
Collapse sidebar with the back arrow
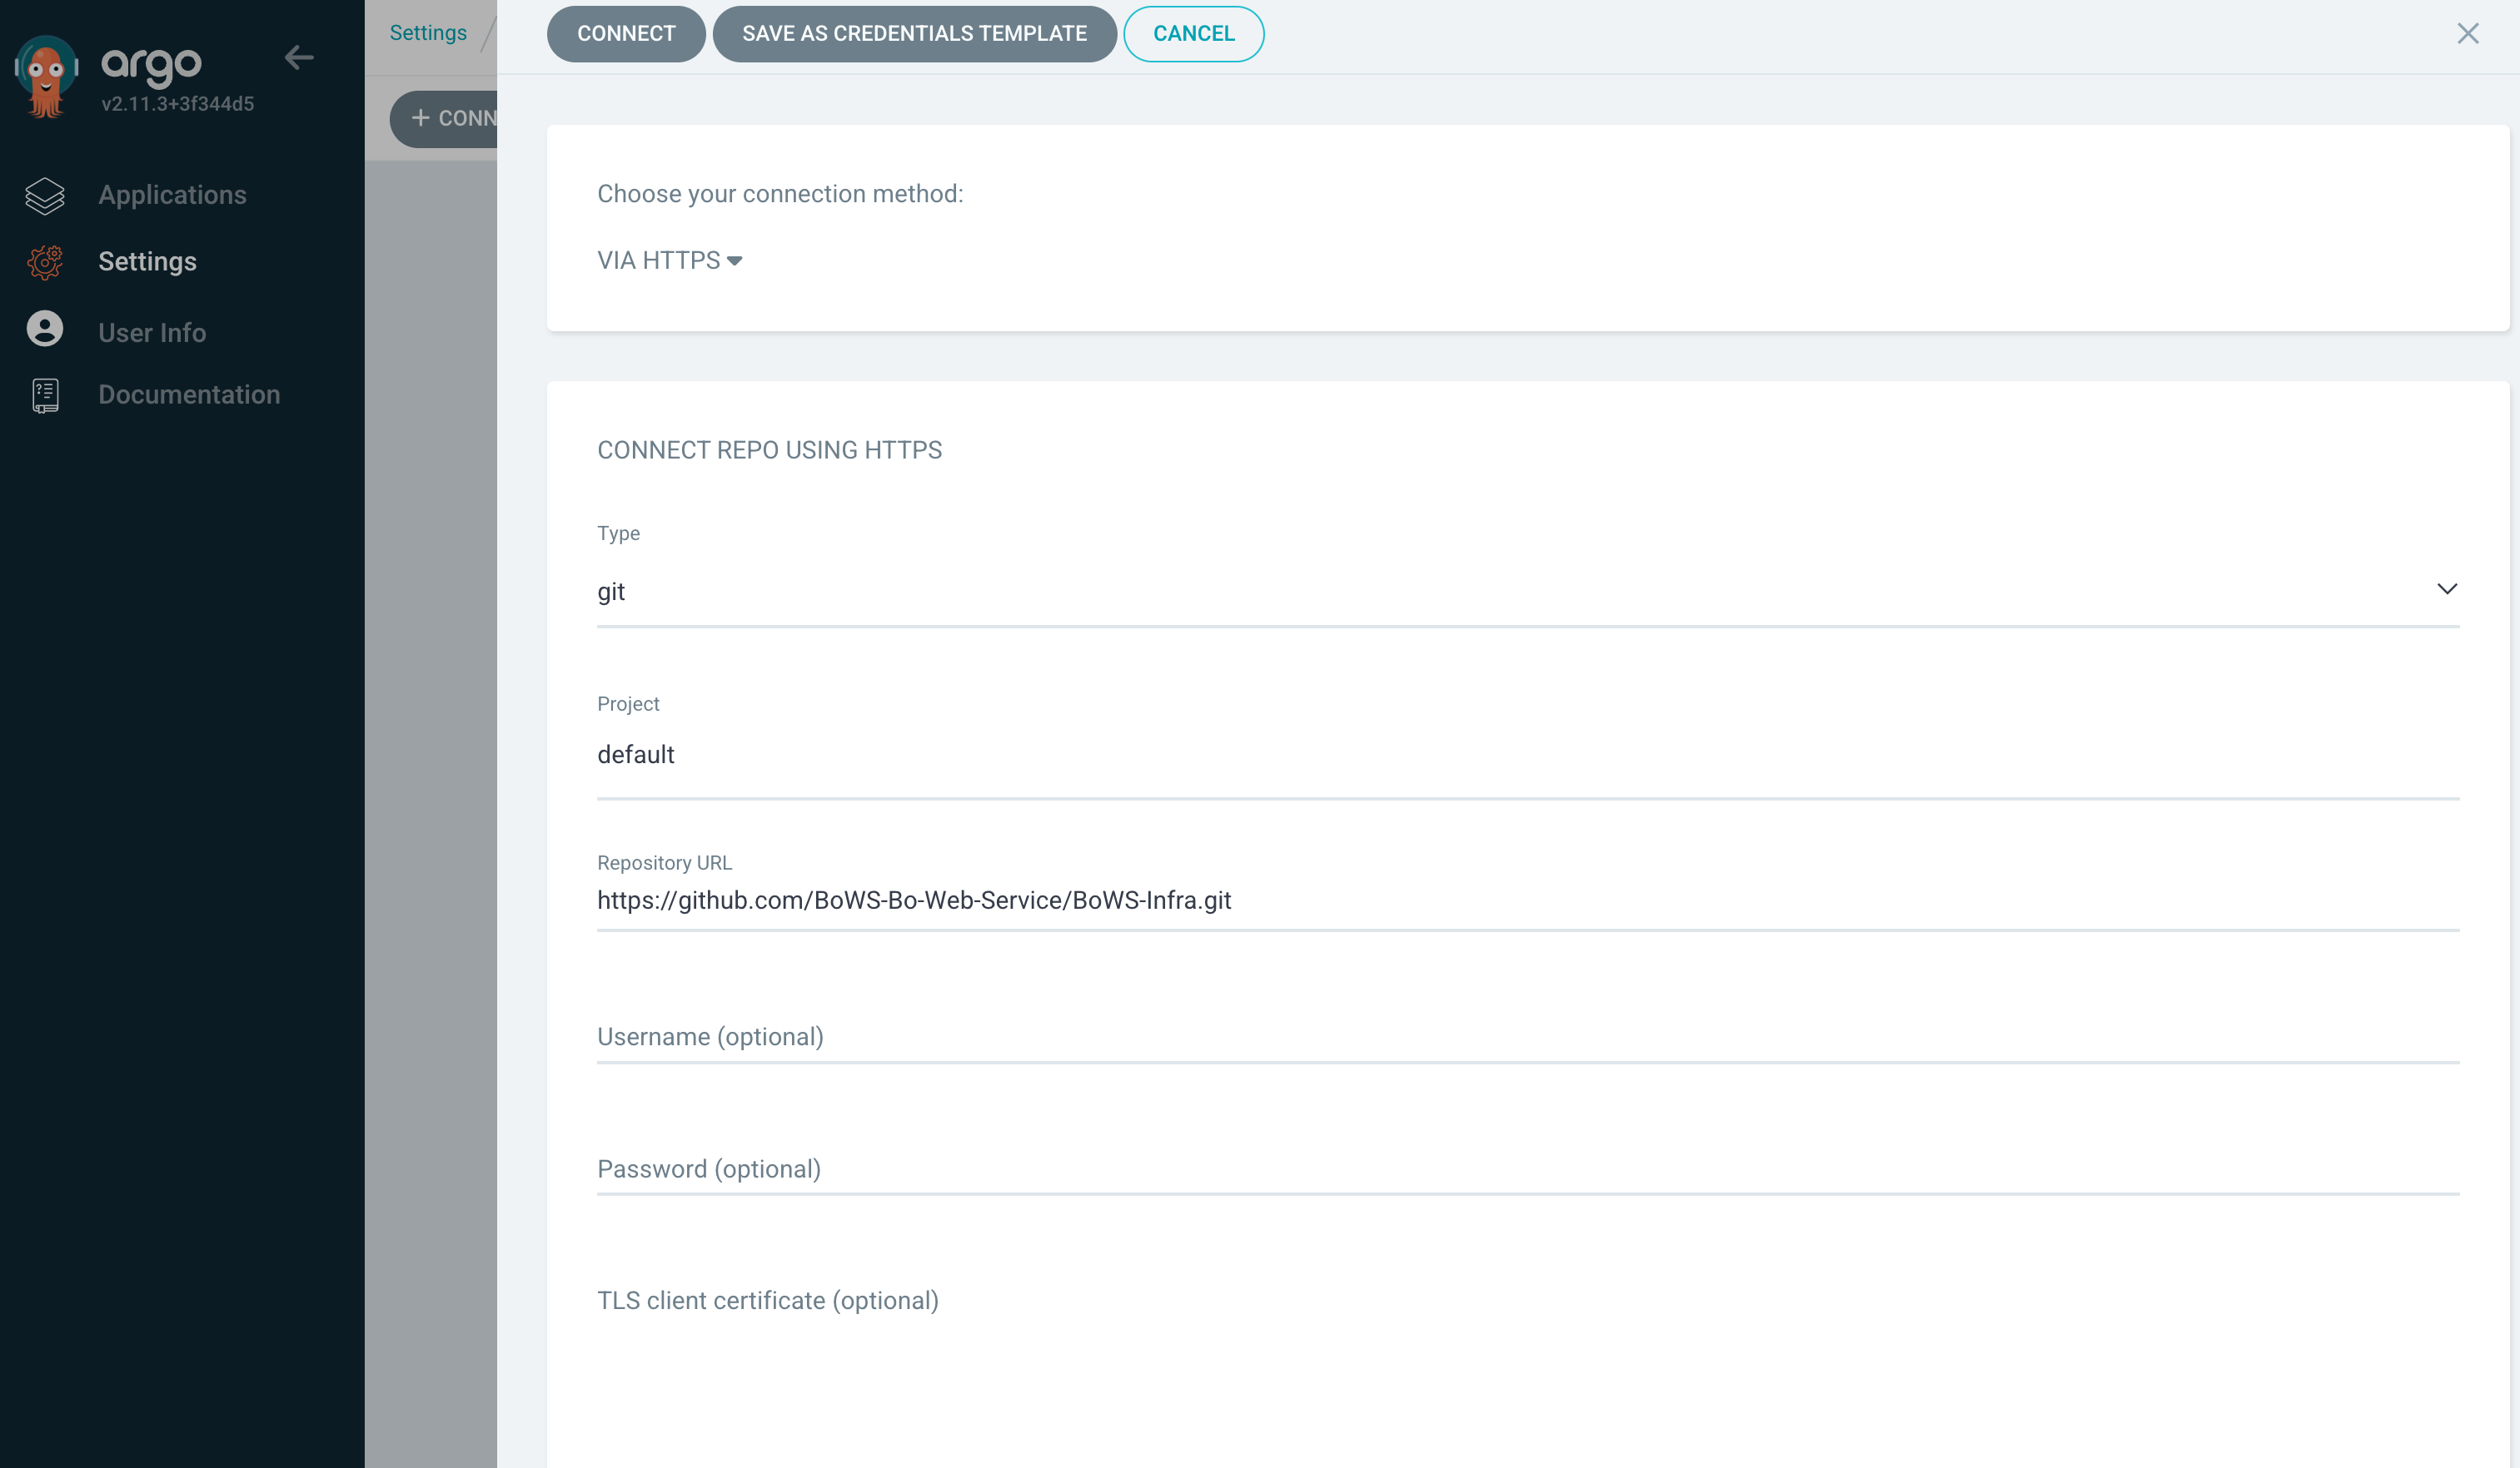(298, 58)
